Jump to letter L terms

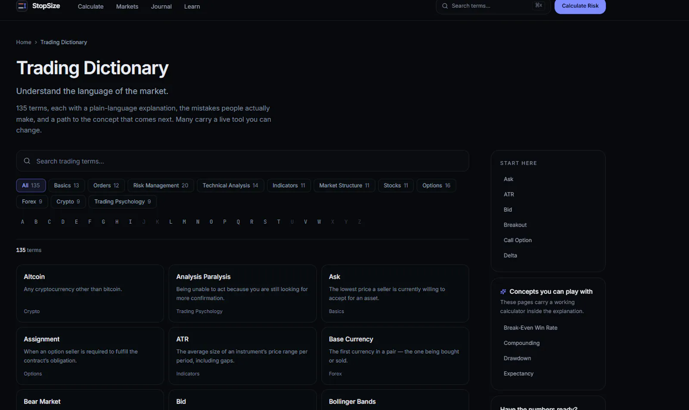pos(171,222)
